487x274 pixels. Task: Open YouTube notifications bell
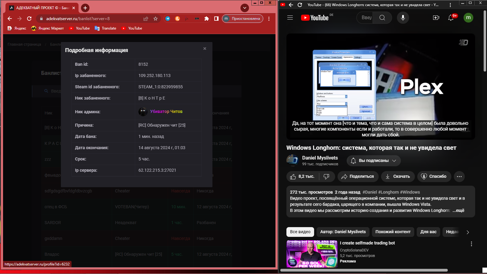point(451,18)
